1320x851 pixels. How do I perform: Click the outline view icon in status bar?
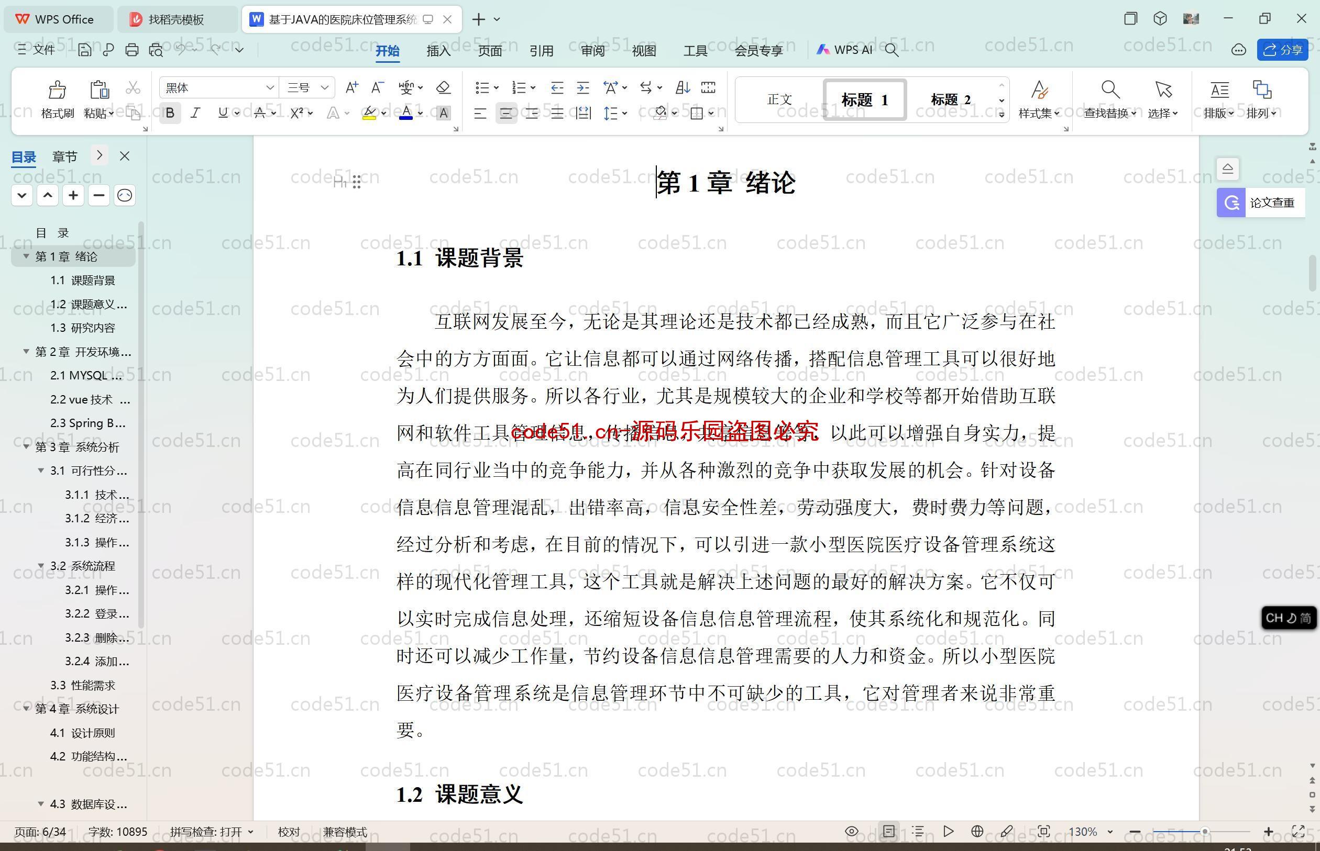(918, 831)
